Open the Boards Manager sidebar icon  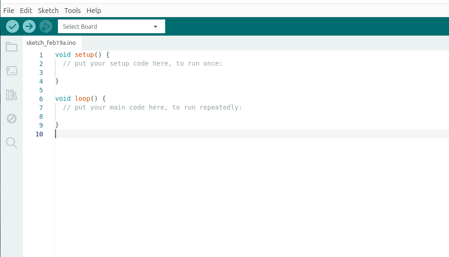click(12, 71)
